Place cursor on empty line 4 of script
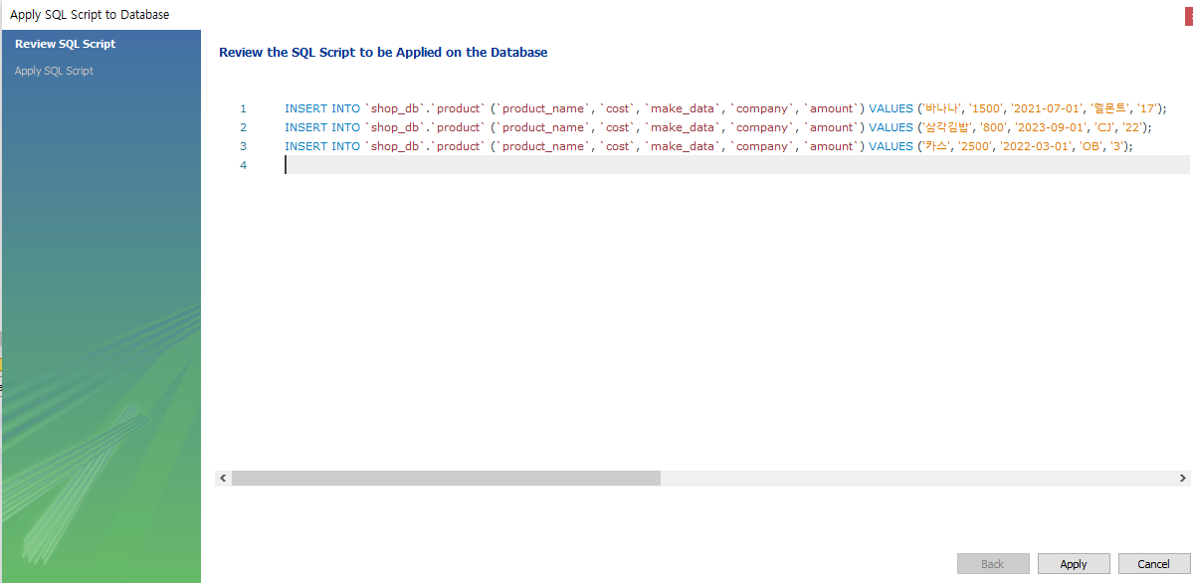 pos(736,165)
